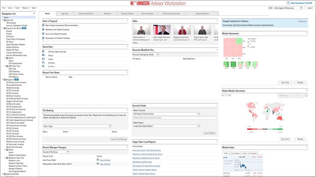
Task: Collapse the App Hub tree node
Action: click(x=2, y=20)
